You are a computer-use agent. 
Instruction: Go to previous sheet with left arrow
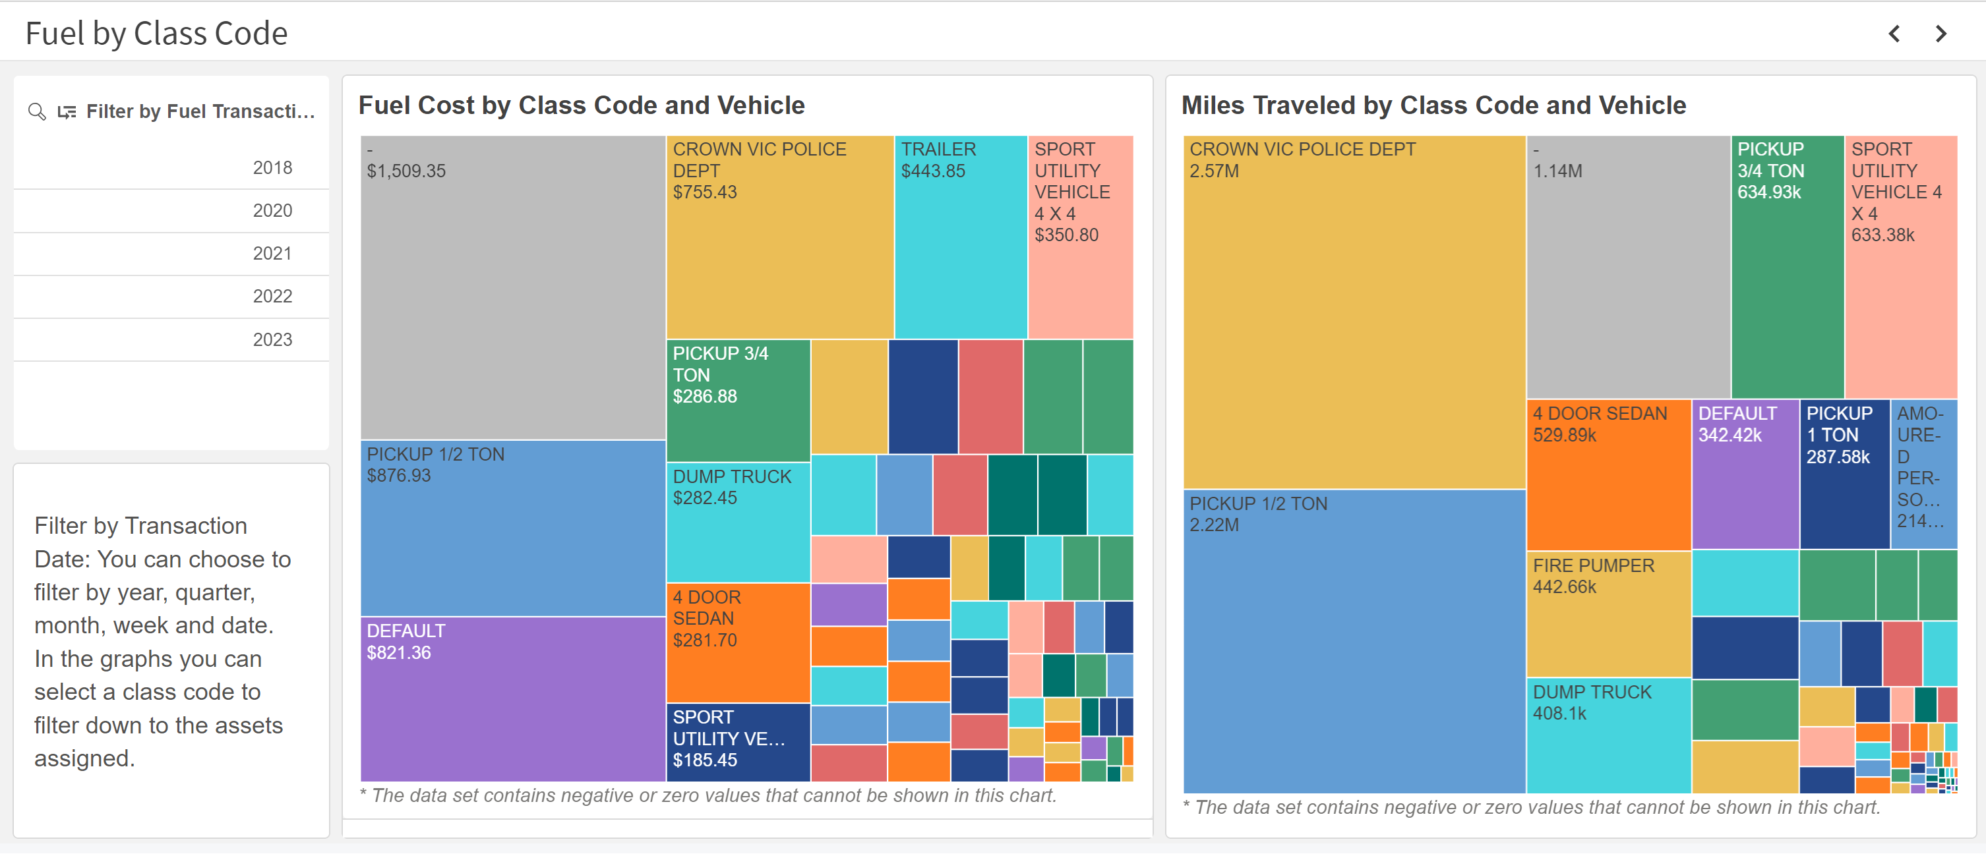tap(1894, 33)
